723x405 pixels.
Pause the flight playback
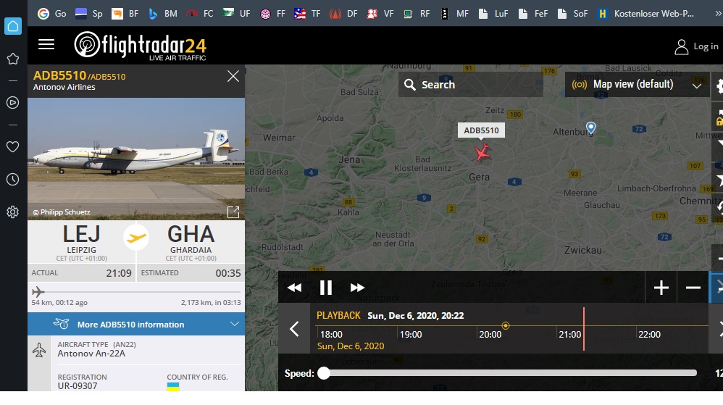[x=326, y=288]
